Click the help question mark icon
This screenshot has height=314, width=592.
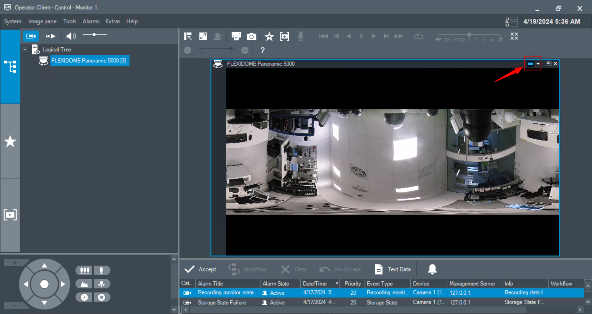[262, 50]
